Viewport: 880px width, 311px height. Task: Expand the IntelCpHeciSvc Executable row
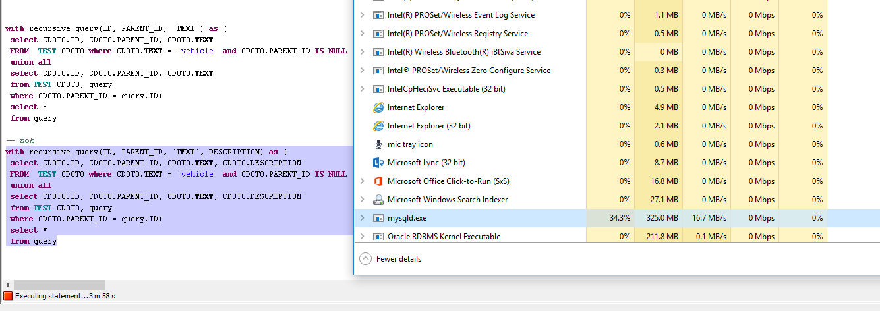coord(362,89)
